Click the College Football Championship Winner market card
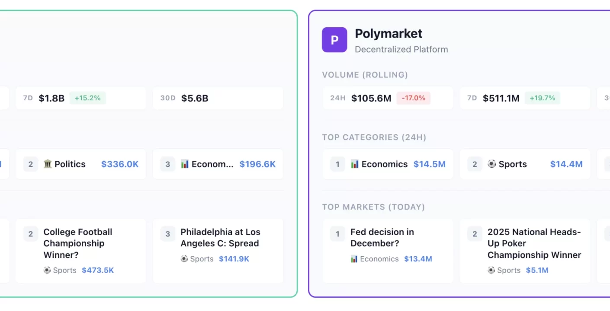The image size is (610, 311). (x=80, y=251)
